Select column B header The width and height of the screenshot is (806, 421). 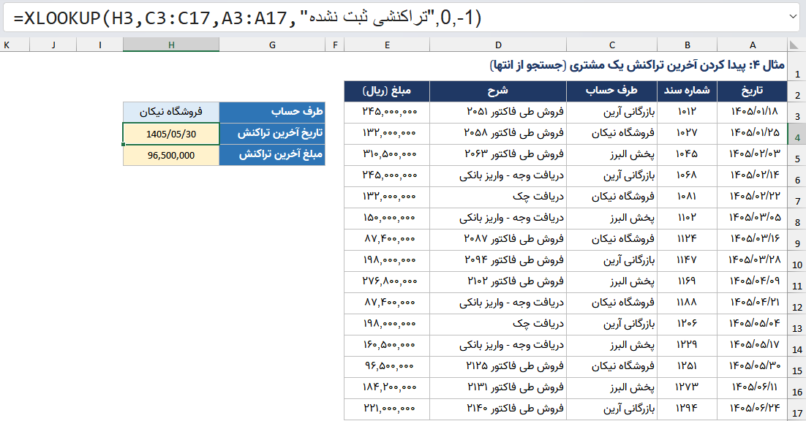pyautogui.click(x=688, y=45)
